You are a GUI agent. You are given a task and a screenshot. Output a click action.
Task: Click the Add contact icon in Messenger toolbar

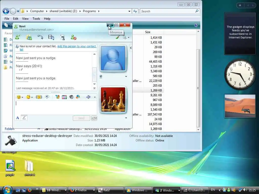click(18, 37)
